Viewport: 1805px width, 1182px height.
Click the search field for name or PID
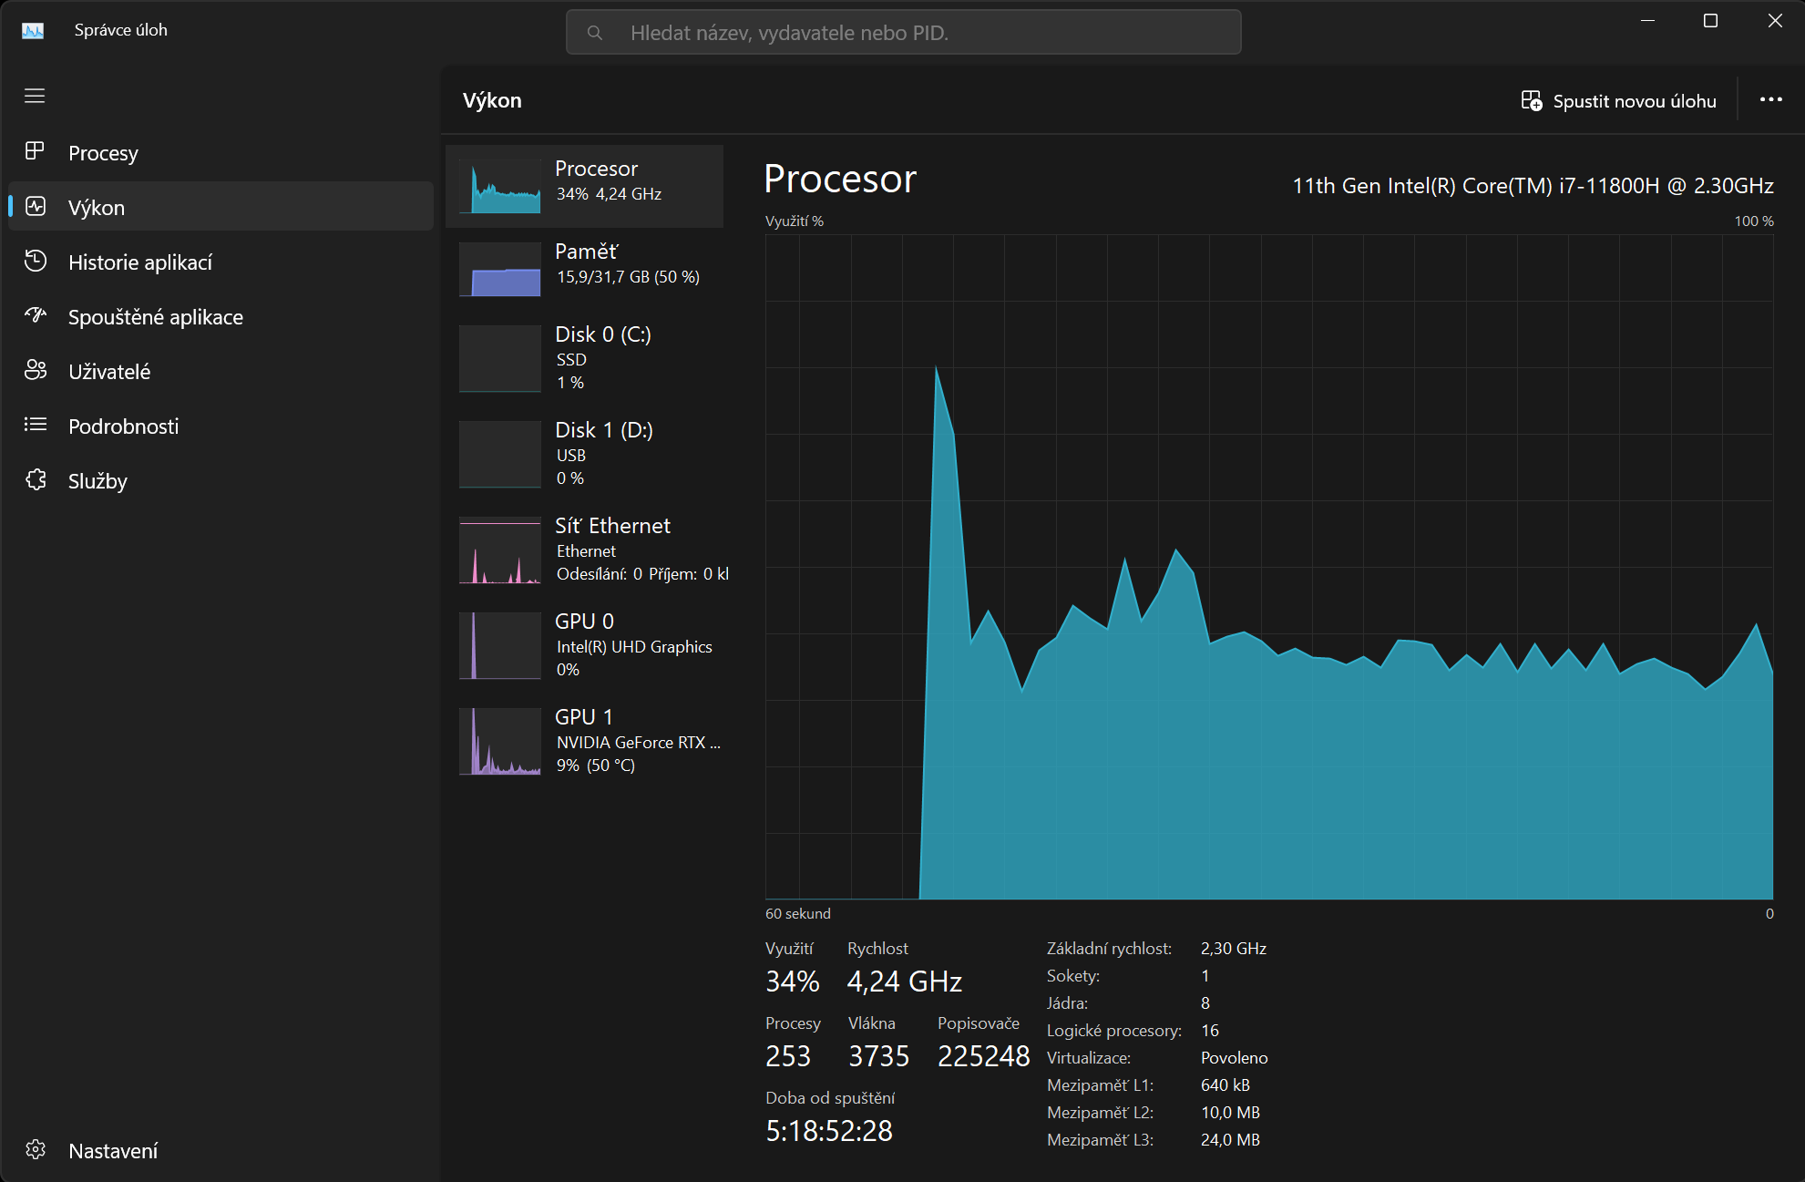(903, 33)
